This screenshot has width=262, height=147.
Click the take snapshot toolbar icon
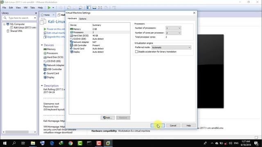69,8
